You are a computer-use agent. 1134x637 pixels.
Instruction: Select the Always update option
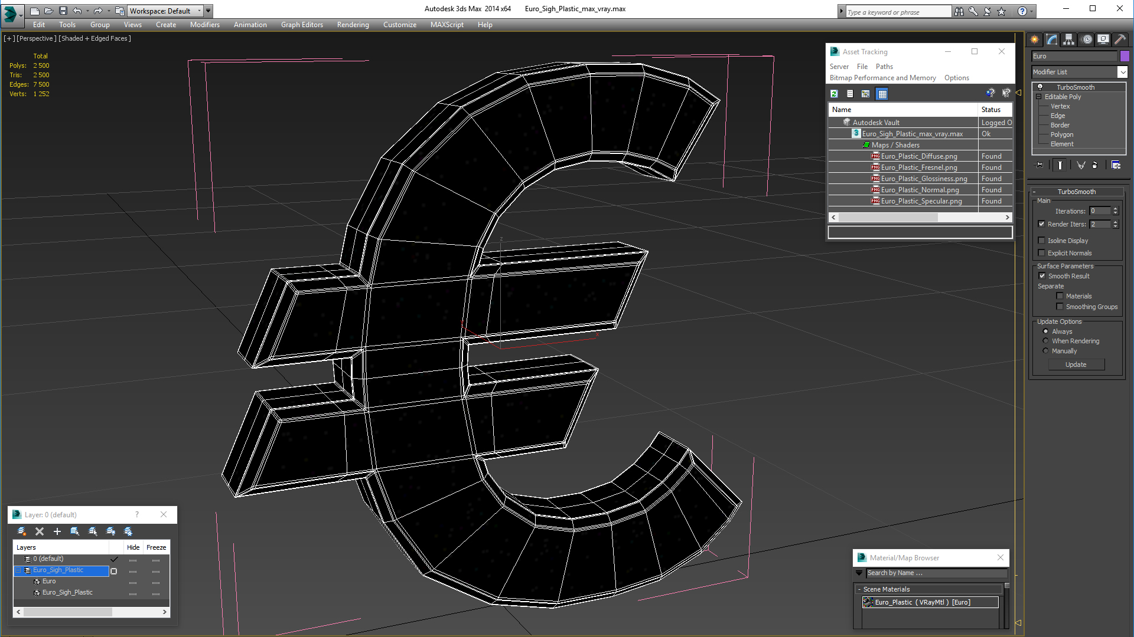[x=1045, y=331]
